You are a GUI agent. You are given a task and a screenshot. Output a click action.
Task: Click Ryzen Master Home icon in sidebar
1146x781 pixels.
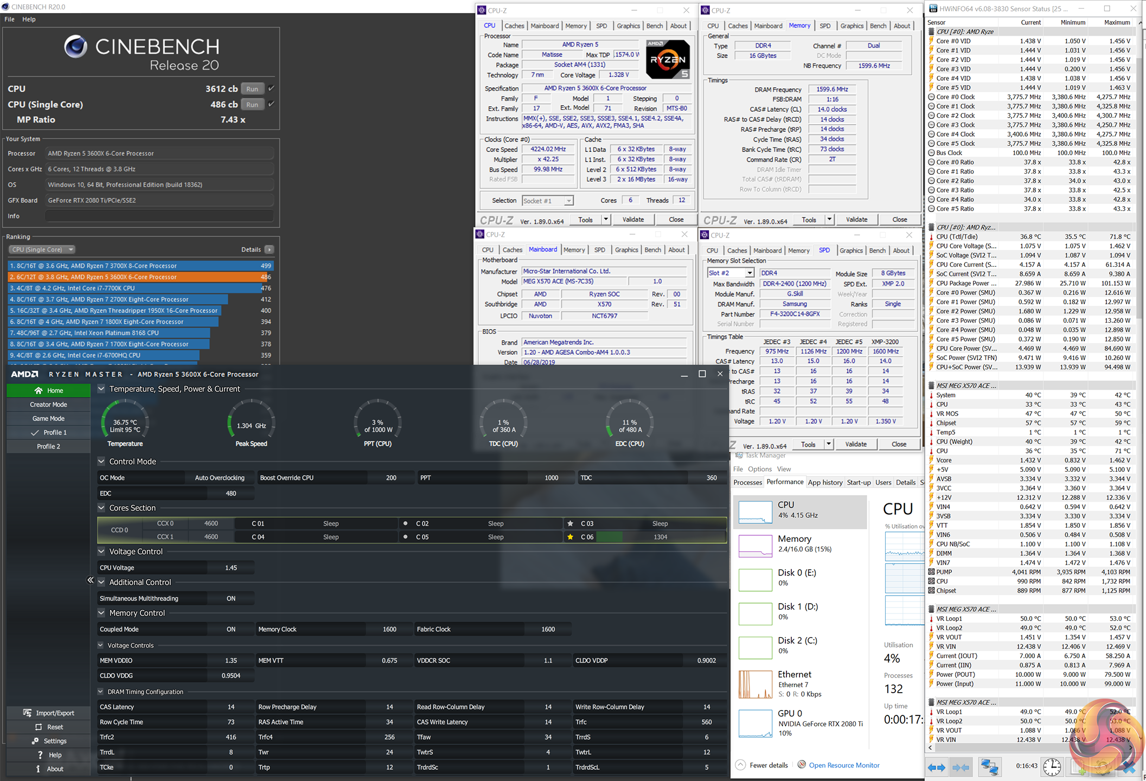click(39, 390)
